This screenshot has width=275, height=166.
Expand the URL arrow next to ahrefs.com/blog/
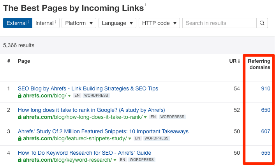pos(69,95)
